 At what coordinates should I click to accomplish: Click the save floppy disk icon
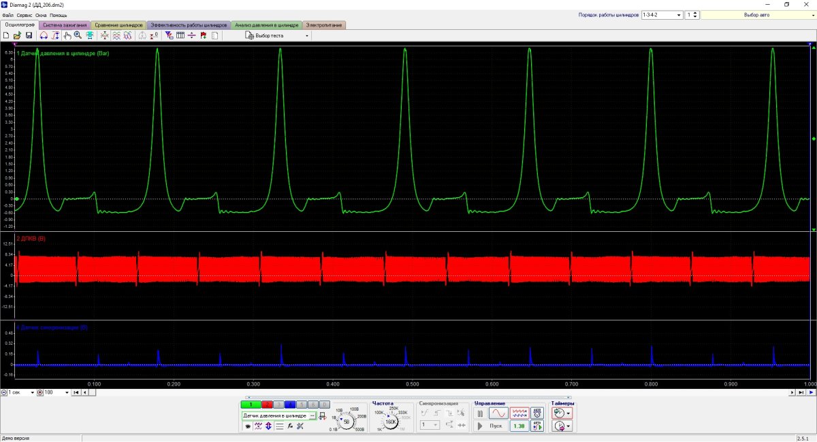coord(29,35)
